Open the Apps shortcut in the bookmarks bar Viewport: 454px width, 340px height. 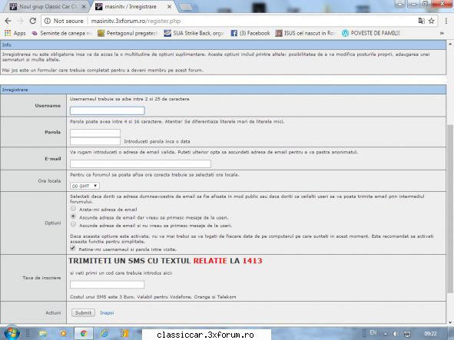pos(15,33)
